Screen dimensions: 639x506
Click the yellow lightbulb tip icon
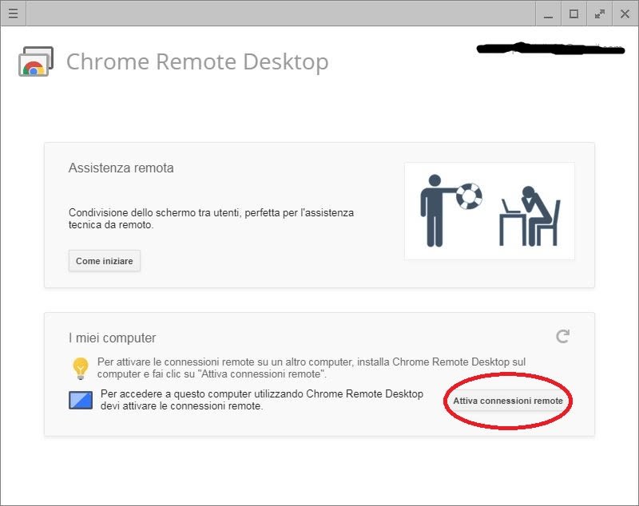click(x=81, y=369)
